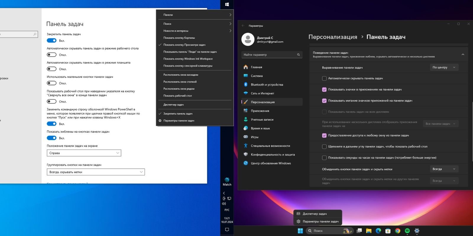Click the search magnifier in Найти параметр
The height and width of the screenshot is (236, 473).
click(298, 55)
